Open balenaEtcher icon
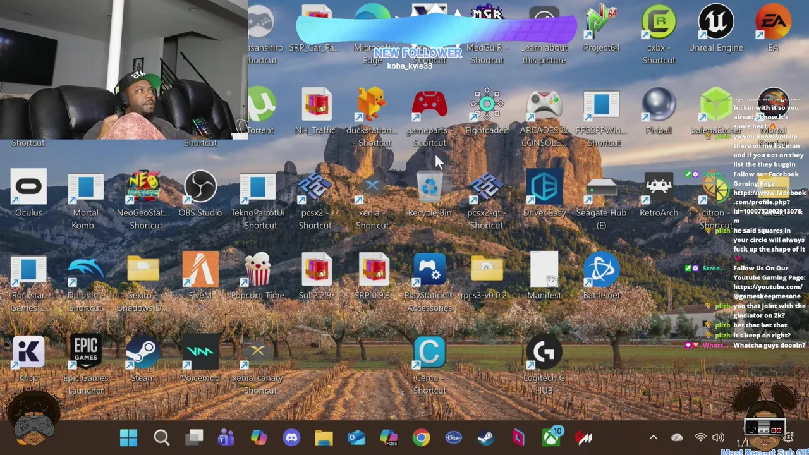The width and height of the screenshot is (809, 455). tap(715, 104)
